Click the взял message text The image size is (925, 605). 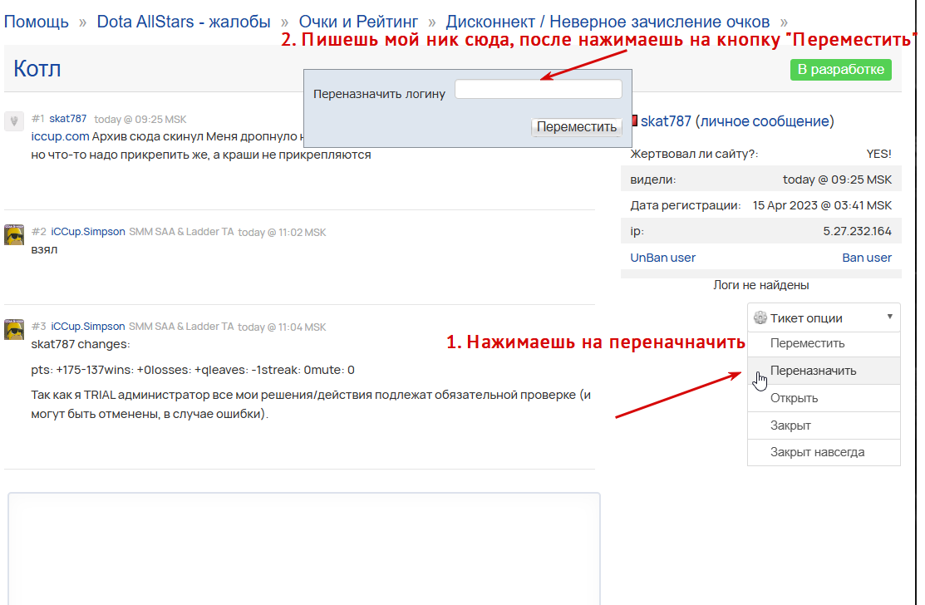pyautogui.click(x=44, y=249)
